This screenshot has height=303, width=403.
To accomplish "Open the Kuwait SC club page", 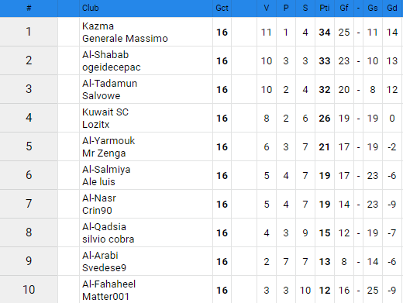I will (x=105, y=112).
